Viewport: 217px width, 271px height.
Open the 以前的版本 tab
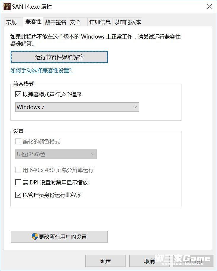[128, 22]
